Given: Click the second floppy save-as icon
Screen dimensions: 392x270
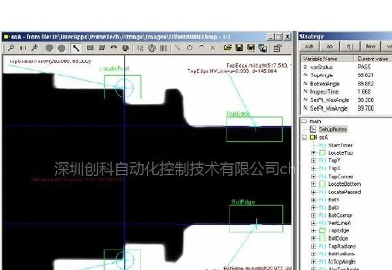Looking at the screenshot, I should coord(251,48).
